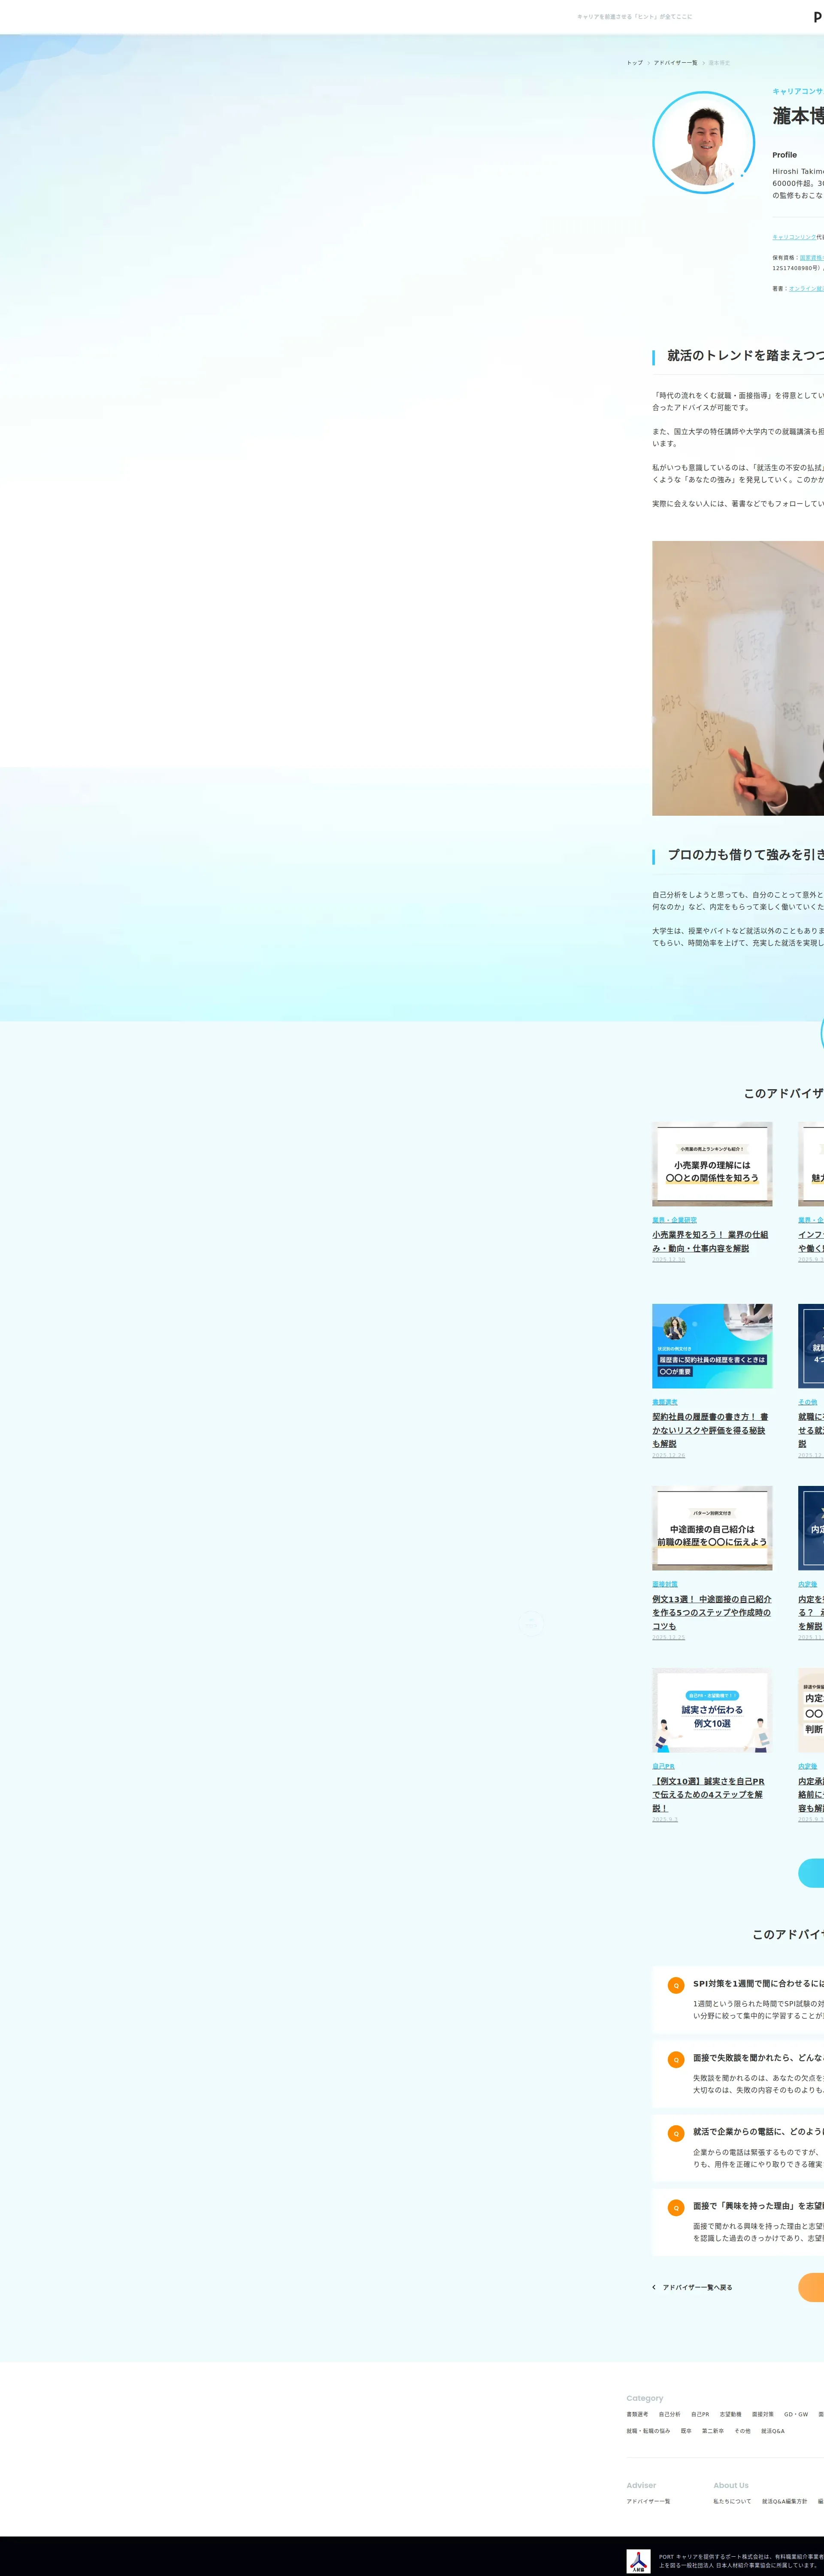Image resolution: width=824 pixels, height=2576 pixels.
Task: Open 志望動機 in the footer Category list
Action: pos(730,2414)
